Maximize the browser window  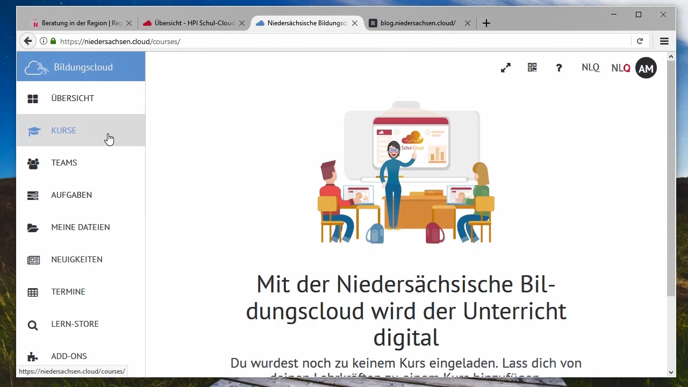point(639,15)
